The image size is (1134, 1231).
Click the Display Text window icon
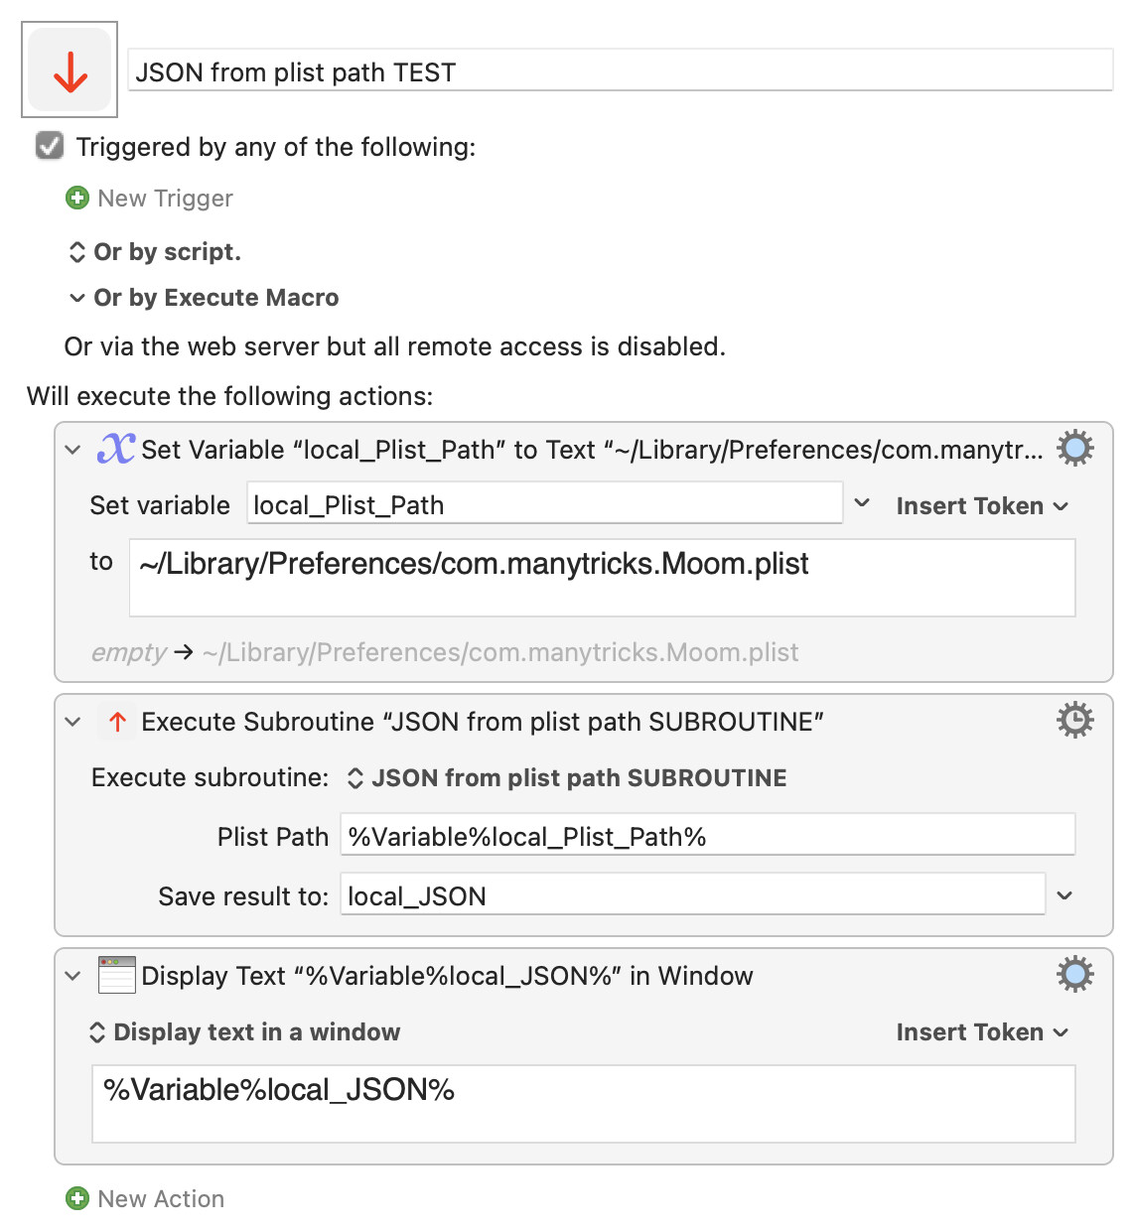click(x=117, y=975)
